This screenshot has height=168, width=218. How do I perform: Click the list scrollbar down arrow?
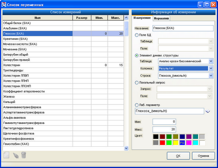pos(126,148)
